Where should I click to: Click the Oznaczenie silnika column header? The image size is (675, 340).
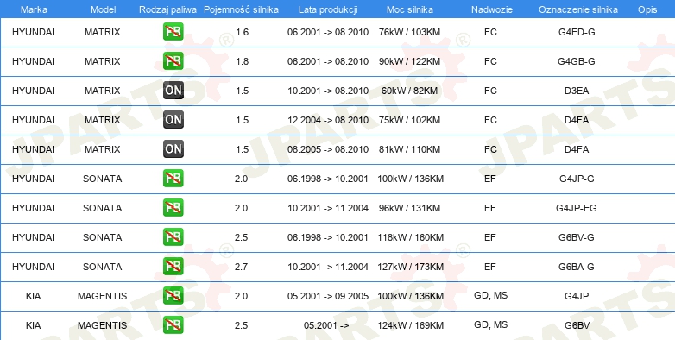[578, 9]
